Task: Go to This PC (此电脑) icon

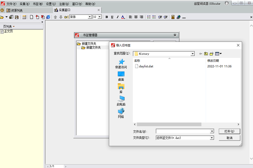Action: click(x=121, y=99)
